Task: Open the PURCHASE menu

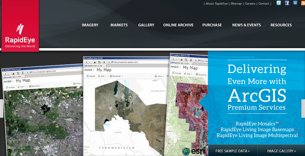Action: 212,25
